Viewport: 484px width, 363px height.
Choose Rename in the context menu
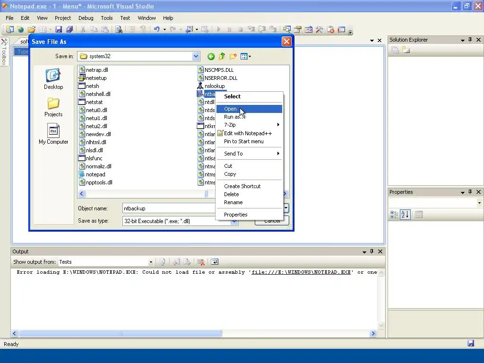[249, 202]
